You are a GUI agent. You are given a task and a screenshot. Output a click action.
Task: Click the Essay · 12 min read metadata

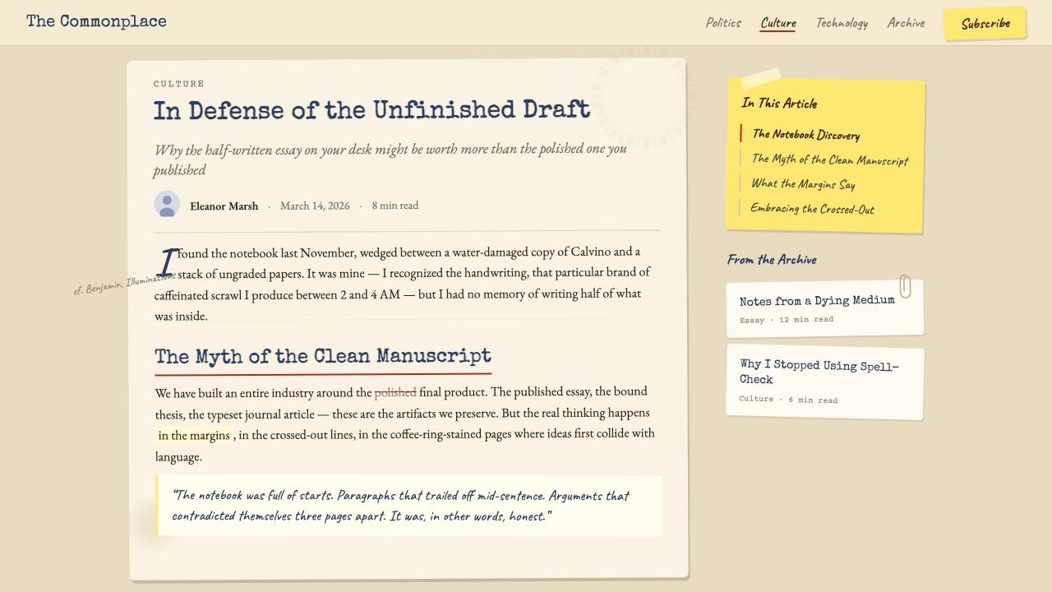787,320
